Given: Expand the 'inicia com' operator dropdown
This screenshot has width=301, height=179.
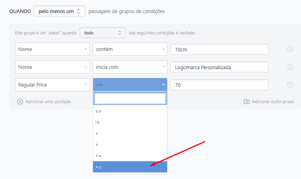Looking at the screenshot, I should (130, 67).
